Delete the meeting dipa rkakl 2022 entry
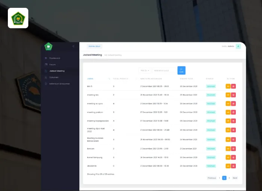 click(233, 130)
